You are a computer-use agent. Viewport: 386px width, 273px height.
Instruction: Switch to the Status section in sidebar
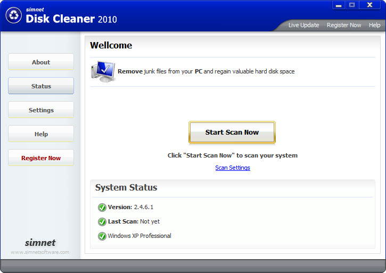point(41,86)
